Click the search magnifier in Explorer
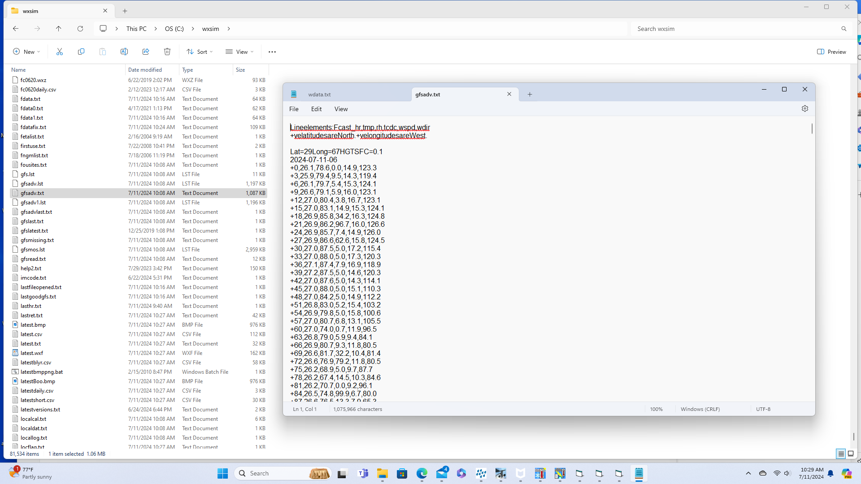The image size is (861, 484). (x=844, y=29)
